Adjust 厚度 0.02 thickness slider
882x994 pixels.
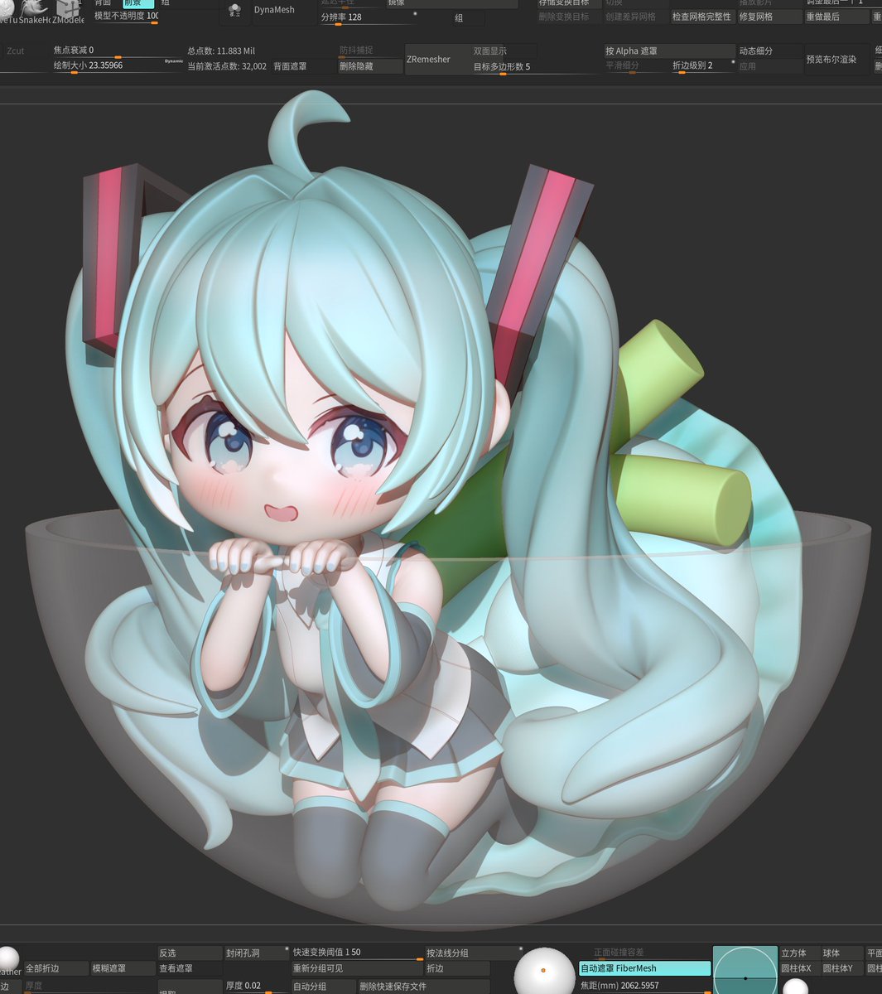(257, 987)
